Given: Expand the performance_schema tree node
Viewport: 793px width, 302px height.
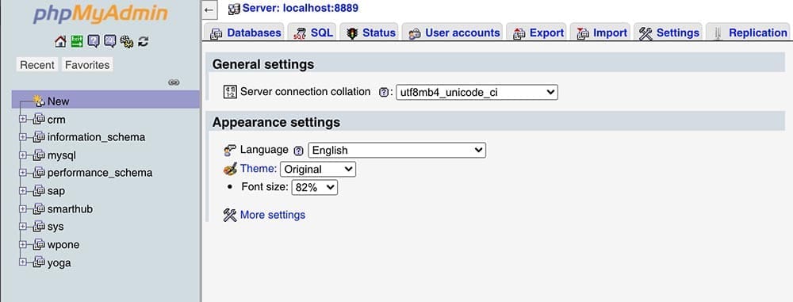Looking at the screenshot, I should [x=23, y=173].
